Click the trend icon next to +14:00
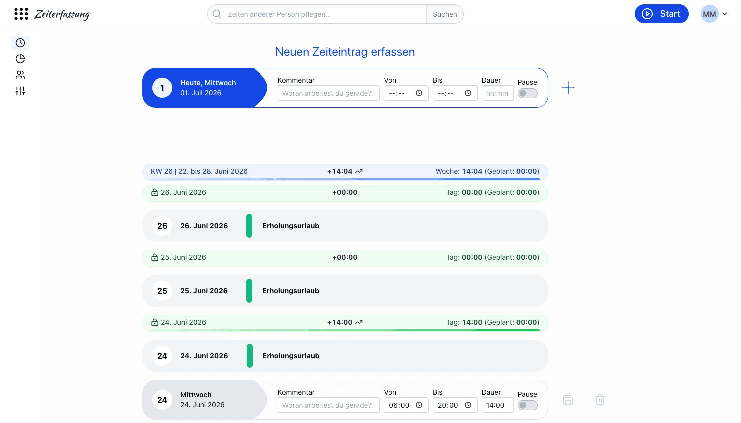741x423 pixels. [x=359, y=322]
